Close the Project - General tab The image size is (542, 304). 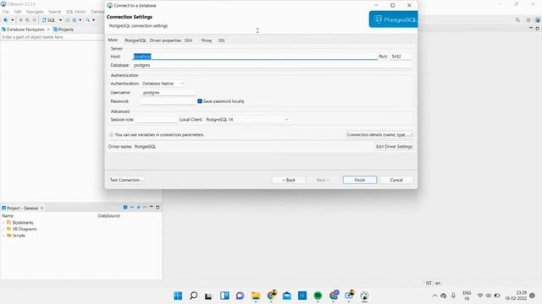click(41, 209)
